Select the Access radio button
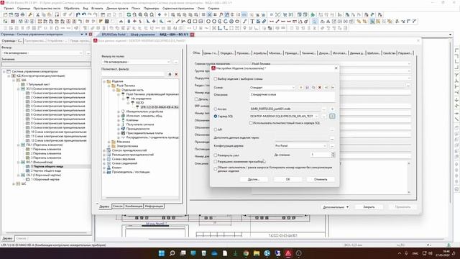 (216, 109)
